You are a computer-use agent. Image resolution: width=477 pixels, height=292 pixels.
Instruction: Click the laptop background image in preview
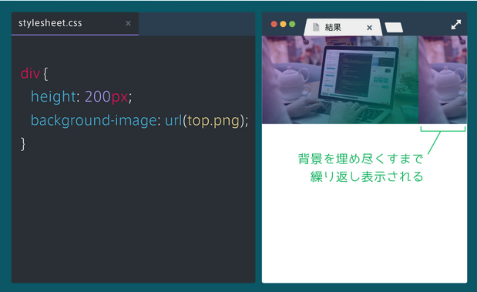[340, 79]
